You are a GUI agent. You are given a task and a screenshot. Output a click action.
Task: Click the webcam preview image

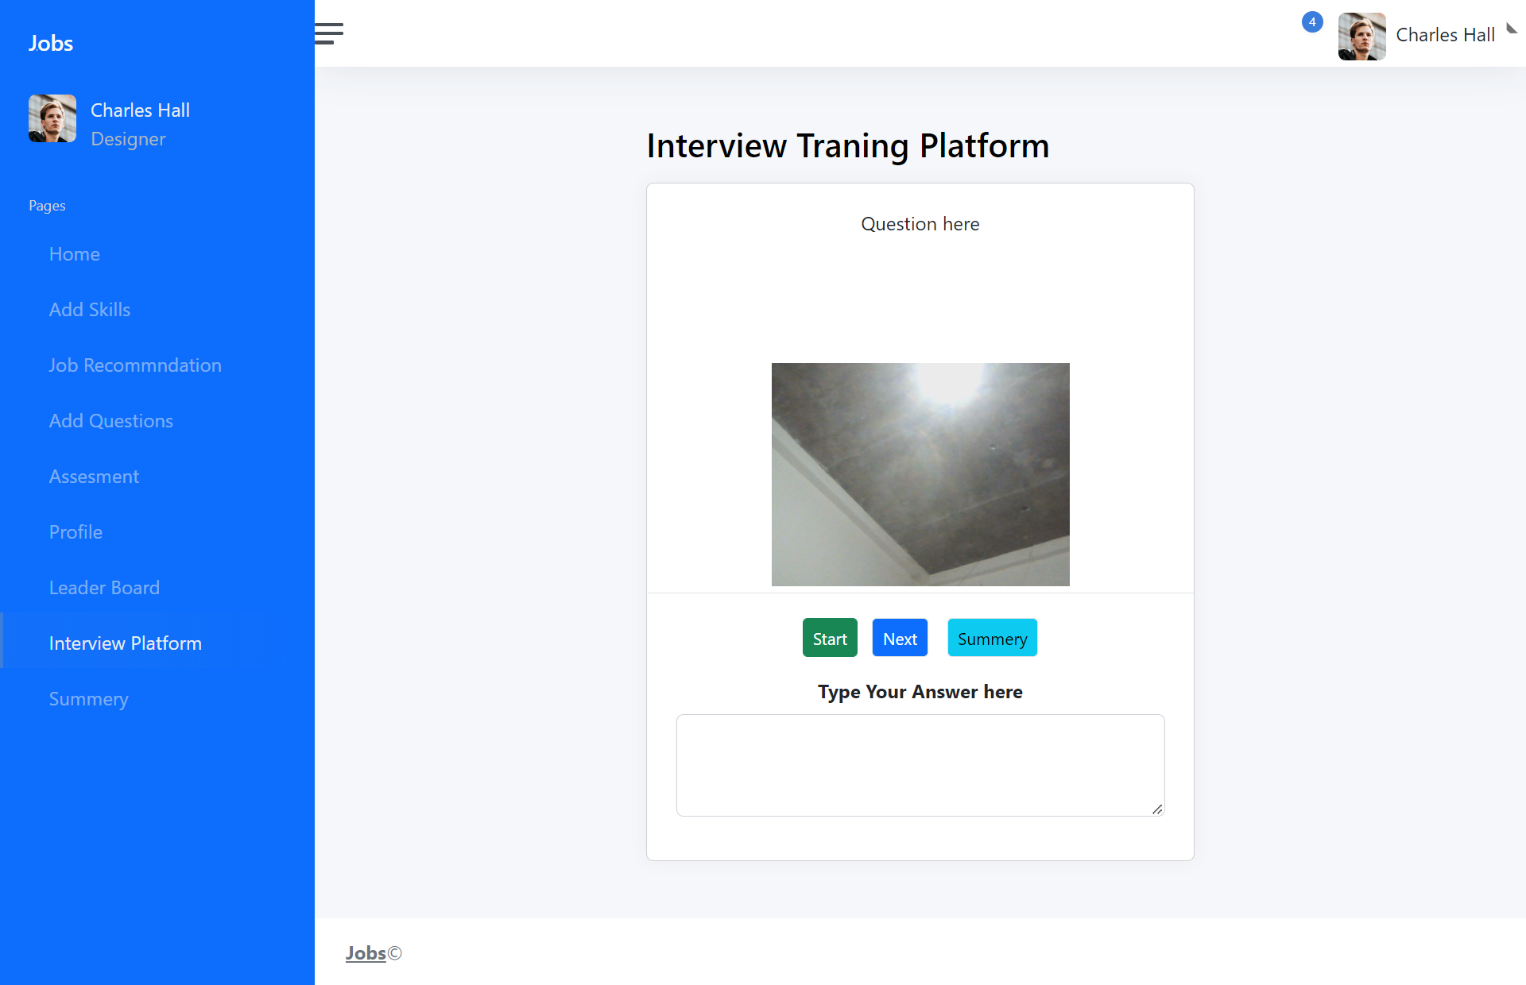[x=920, y=474]
